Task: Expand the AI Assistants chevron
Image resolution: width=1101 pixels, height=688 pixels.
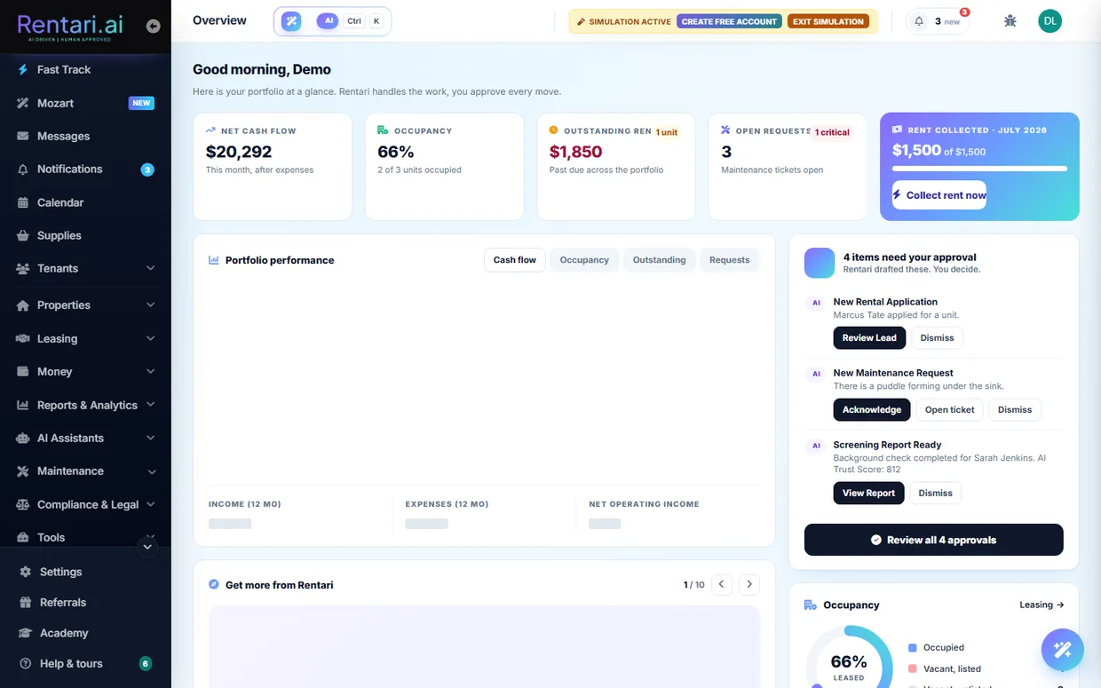Action: (150, 438)
